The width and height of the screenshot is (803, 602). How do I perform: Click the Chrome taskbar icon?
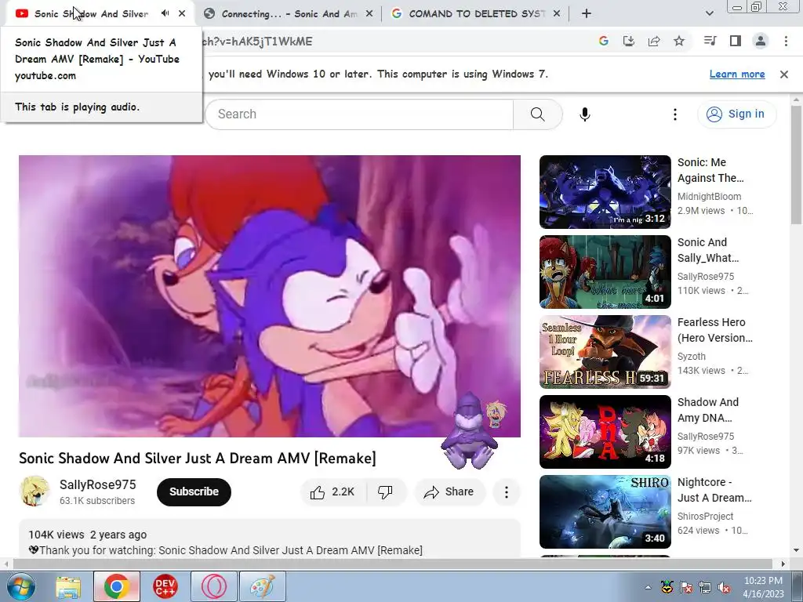(116, 586)
